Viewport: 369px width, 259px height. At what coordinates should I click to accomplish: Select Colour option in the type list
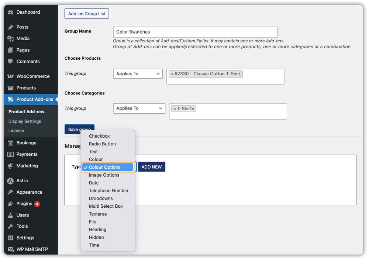96,159
